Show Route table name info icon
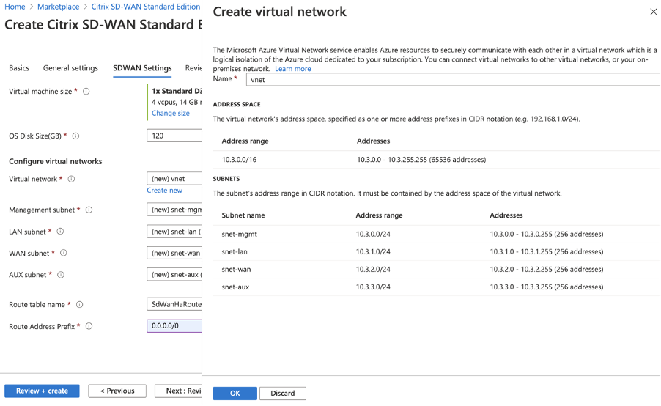The width and height of the screenshot is (661, 406). click(80, 304)
